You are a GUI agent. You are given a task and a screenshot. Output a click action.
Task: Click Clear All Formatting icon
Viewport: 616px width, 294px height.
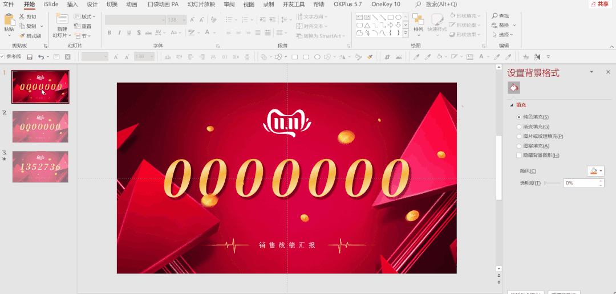pos(213,19)
